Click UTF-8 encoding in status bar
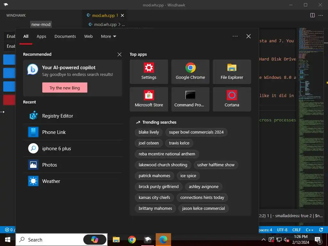The image size is (328, 246). [282, 230]
